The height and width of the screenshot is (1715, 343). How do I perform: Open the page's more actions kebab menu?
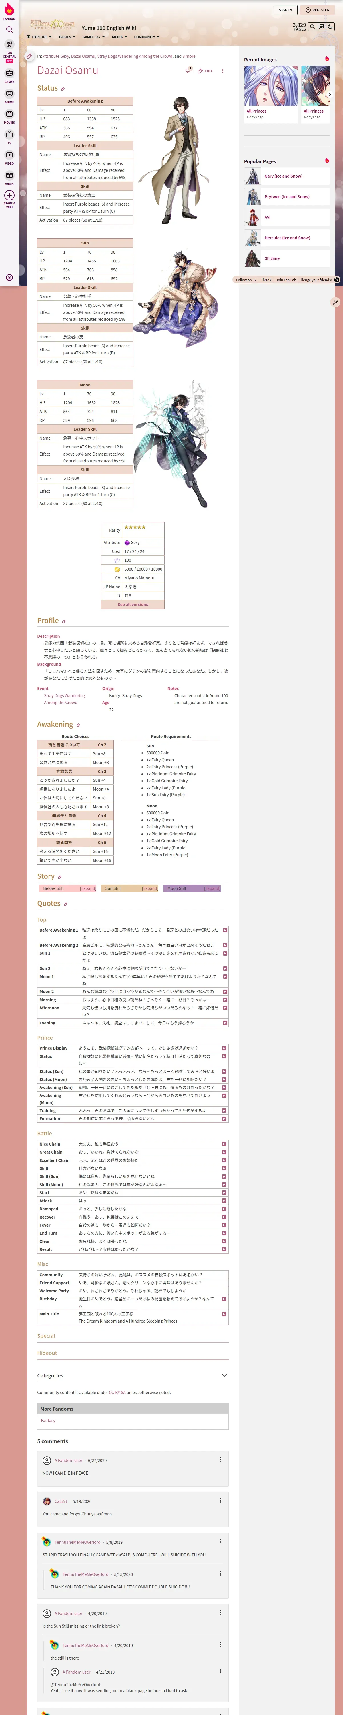tap(222, 71)
